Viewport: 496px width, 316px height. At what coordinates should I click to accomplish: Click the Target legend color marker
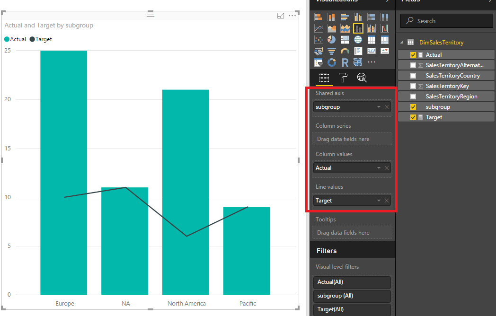pyautogui.click(x=32, y=39)
